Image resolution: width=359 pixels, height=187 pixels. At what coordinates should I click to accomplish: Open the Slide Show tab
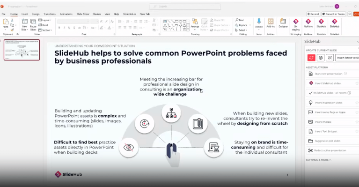point(83,14)
